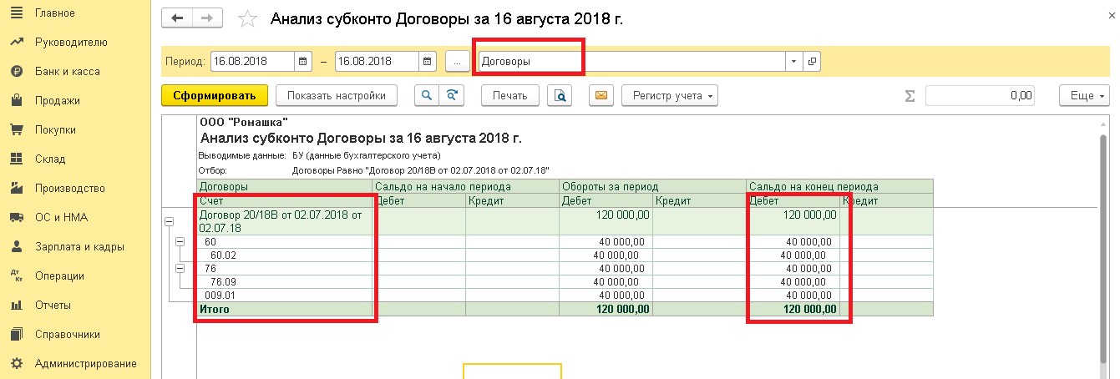Click the ruble coin icon for Банк и касса
Screen dimensions: 1120x379
coord(15,71)
